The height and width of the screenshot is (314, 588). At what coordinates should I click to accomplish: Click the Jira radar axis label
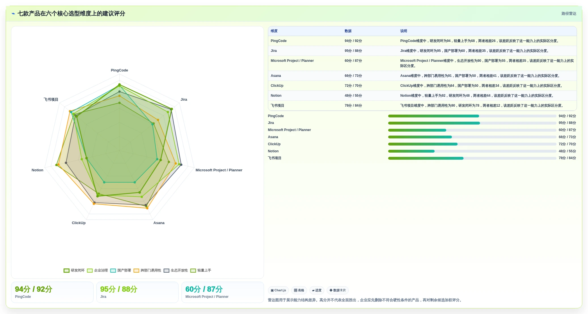(184, 100)
